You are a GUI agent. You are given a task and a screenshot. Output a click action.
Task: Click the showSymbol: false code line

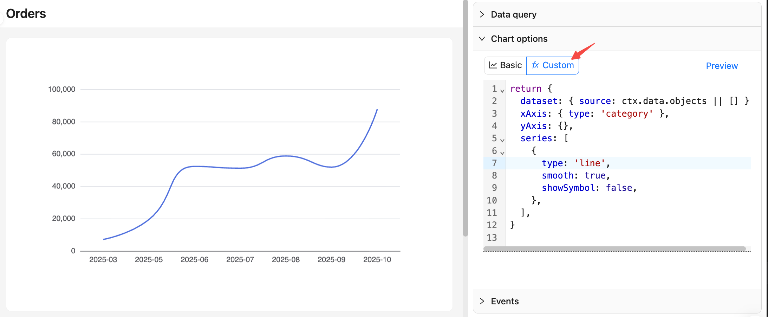(x=589, y=188)
